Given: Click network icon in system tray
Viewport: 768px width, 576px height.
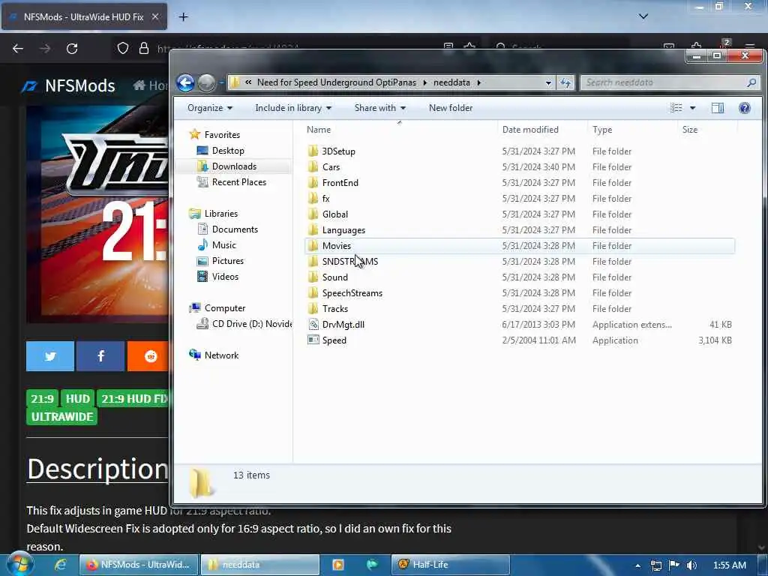Looking at the screenshot, I should click(656, 565).
